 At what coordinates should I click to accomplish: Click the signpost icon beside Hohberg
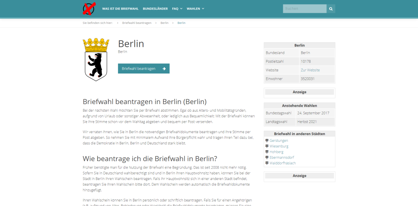point(267,152)
